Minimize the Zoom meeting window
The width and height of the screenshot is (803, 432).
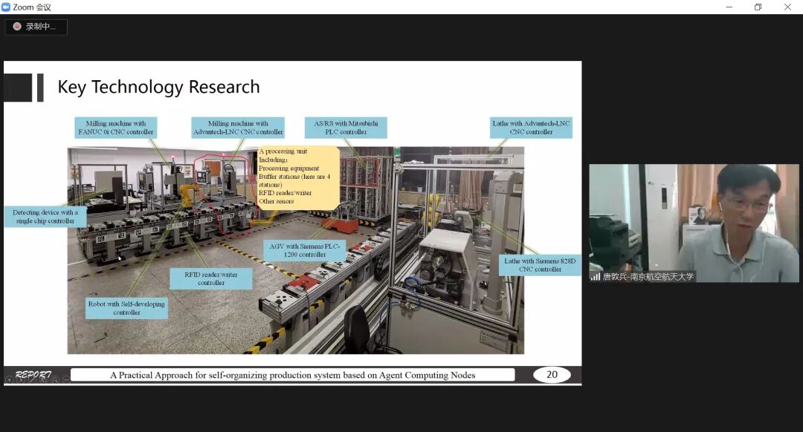[729, 7]
